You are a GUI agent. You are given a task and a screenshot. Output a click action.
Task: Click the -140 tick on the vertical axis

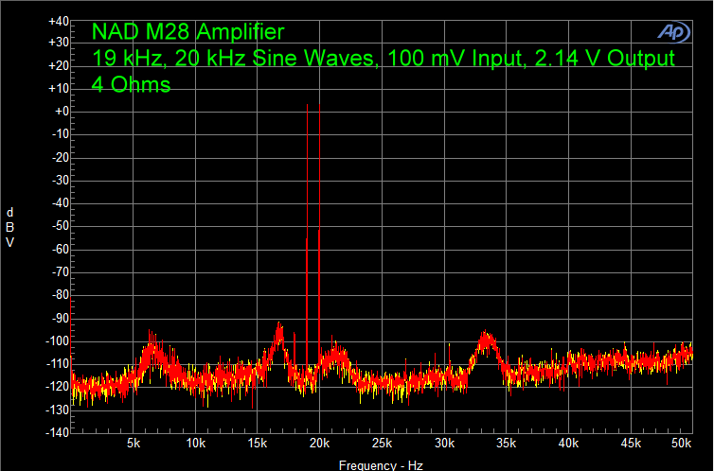[x=58, y=432]
